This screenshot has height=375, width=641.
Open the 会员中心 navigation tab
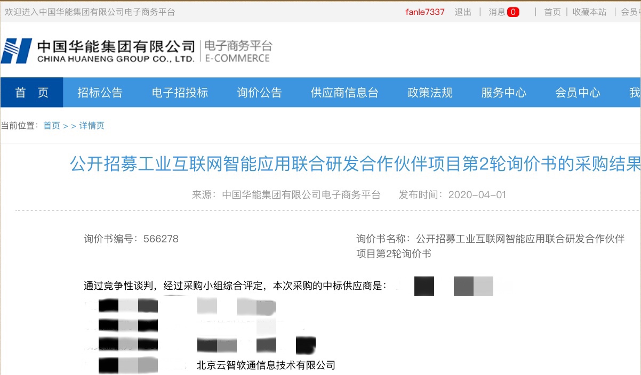tap(578, 92)
